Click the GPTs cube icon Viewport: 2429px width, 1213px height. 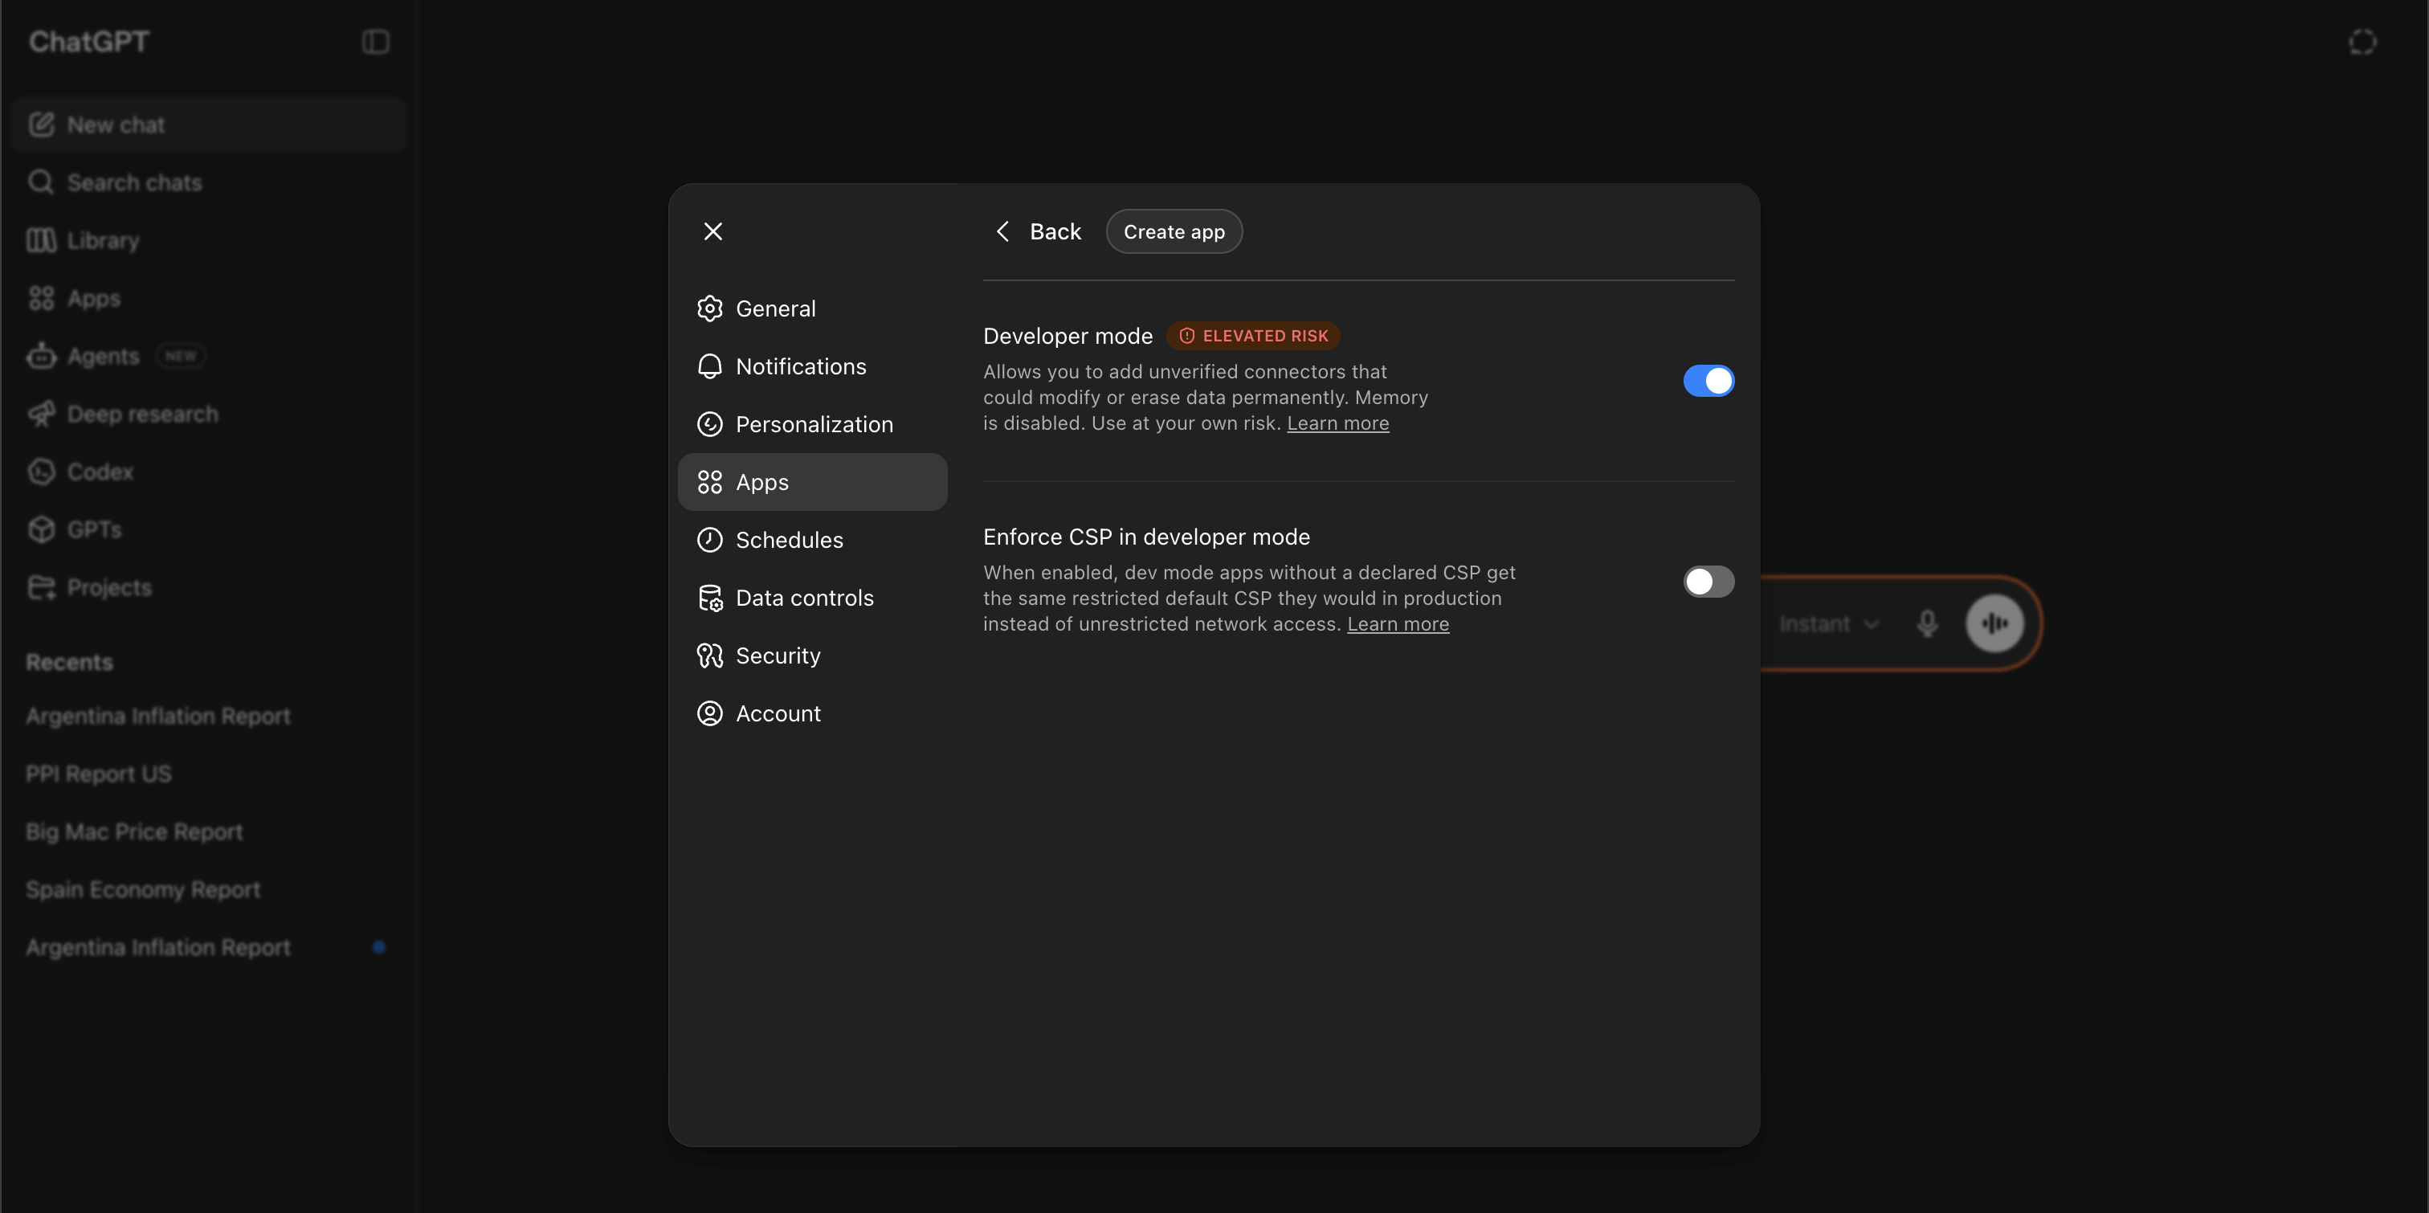point(40,529)
